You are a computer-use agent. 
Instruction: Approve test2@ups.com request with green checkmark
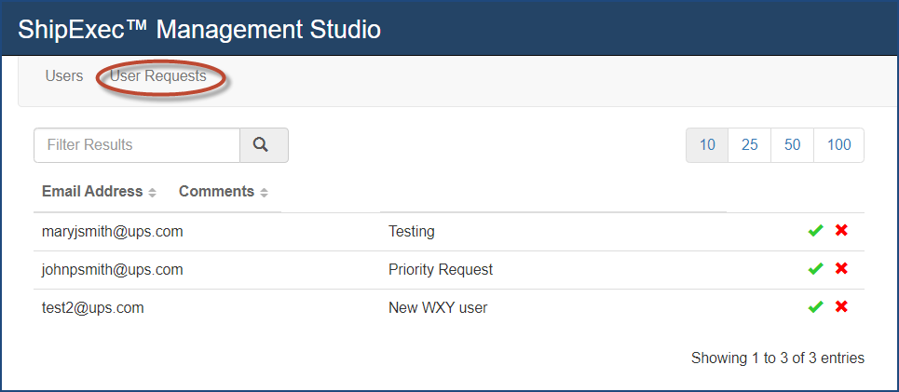[815, 307]
